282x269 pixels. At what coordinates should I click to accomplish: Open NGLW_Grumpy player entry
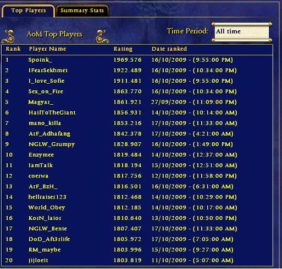coord(52,144)
